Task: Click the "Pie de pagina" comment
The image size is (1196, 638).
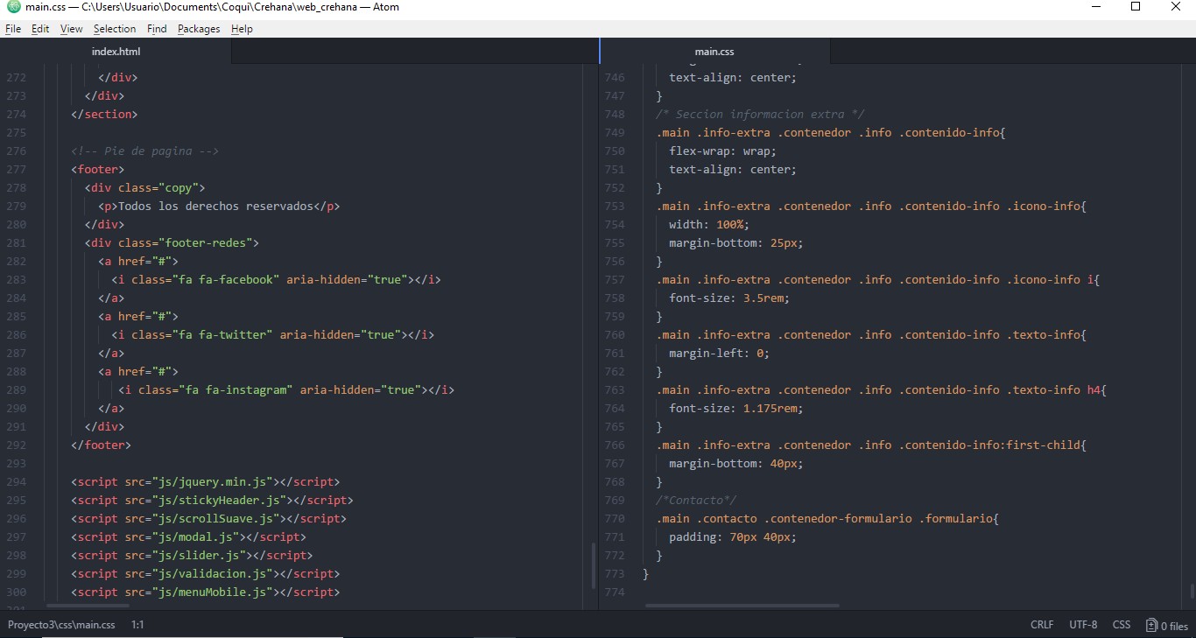Action: [x=144, y=151]
